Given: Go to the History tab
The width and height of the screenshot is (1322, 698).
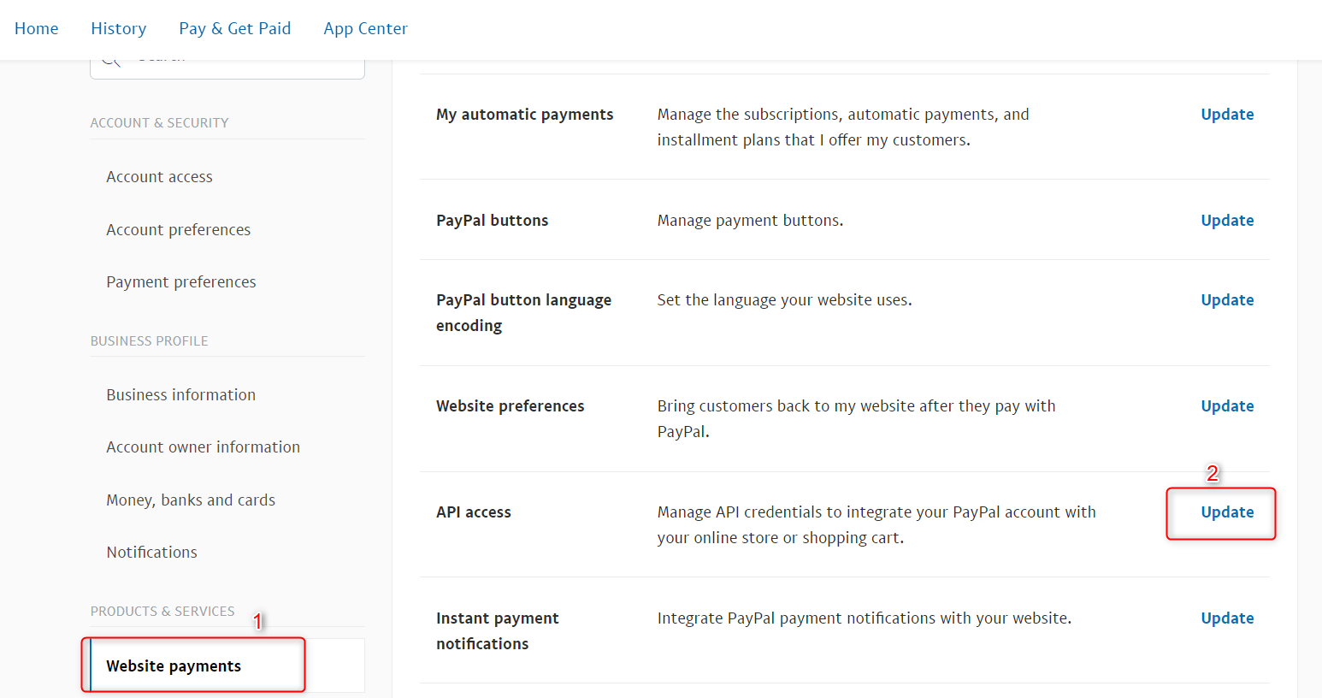Looking at the screenshot, I should [119, 28].
